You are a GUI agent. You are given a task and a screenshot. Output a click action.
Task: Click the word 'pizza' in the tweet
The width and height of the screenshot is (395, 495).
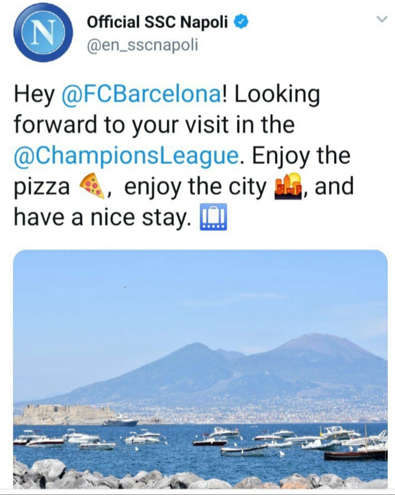pos(41,188)
